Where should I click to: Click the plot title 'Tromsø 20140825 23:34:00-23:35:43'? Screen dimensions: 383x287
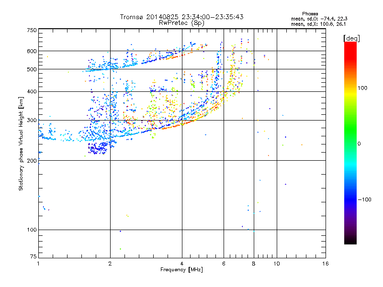181,17
